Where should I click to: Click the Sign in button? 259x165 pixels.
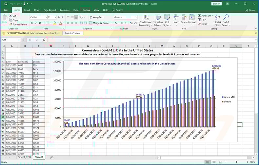coord(216,4)
